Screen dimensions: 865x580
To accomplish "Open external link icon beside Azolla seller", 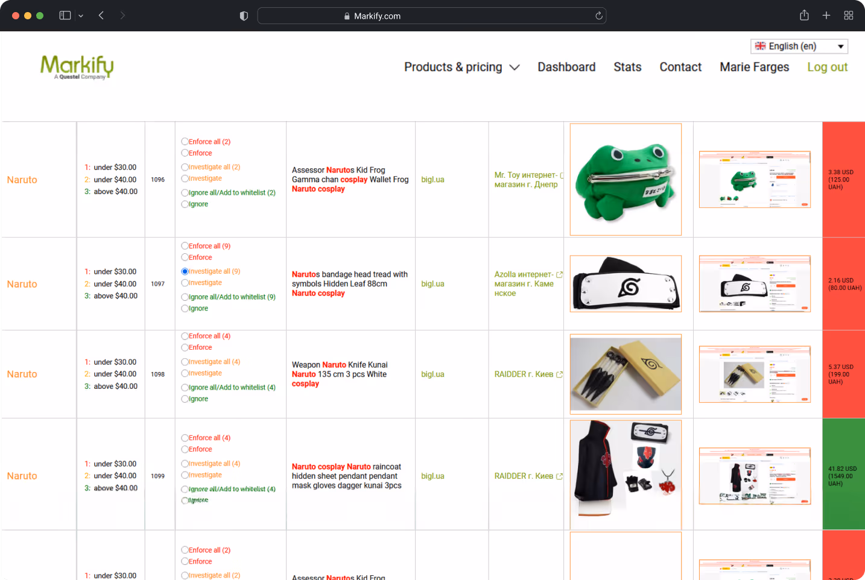I will (559, 274).
